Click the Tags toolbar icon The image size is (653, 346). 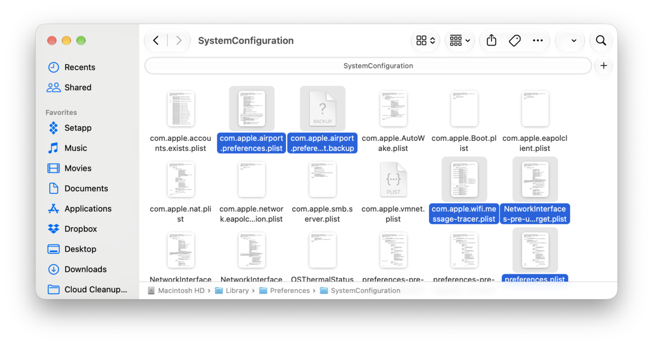click(x=514, y=41)
